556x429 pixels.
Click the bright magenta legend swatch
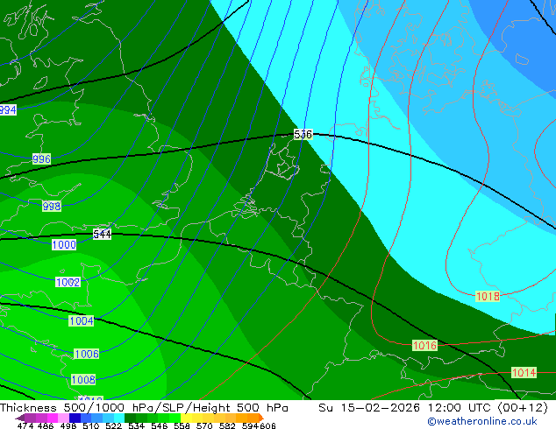[52, 418]
